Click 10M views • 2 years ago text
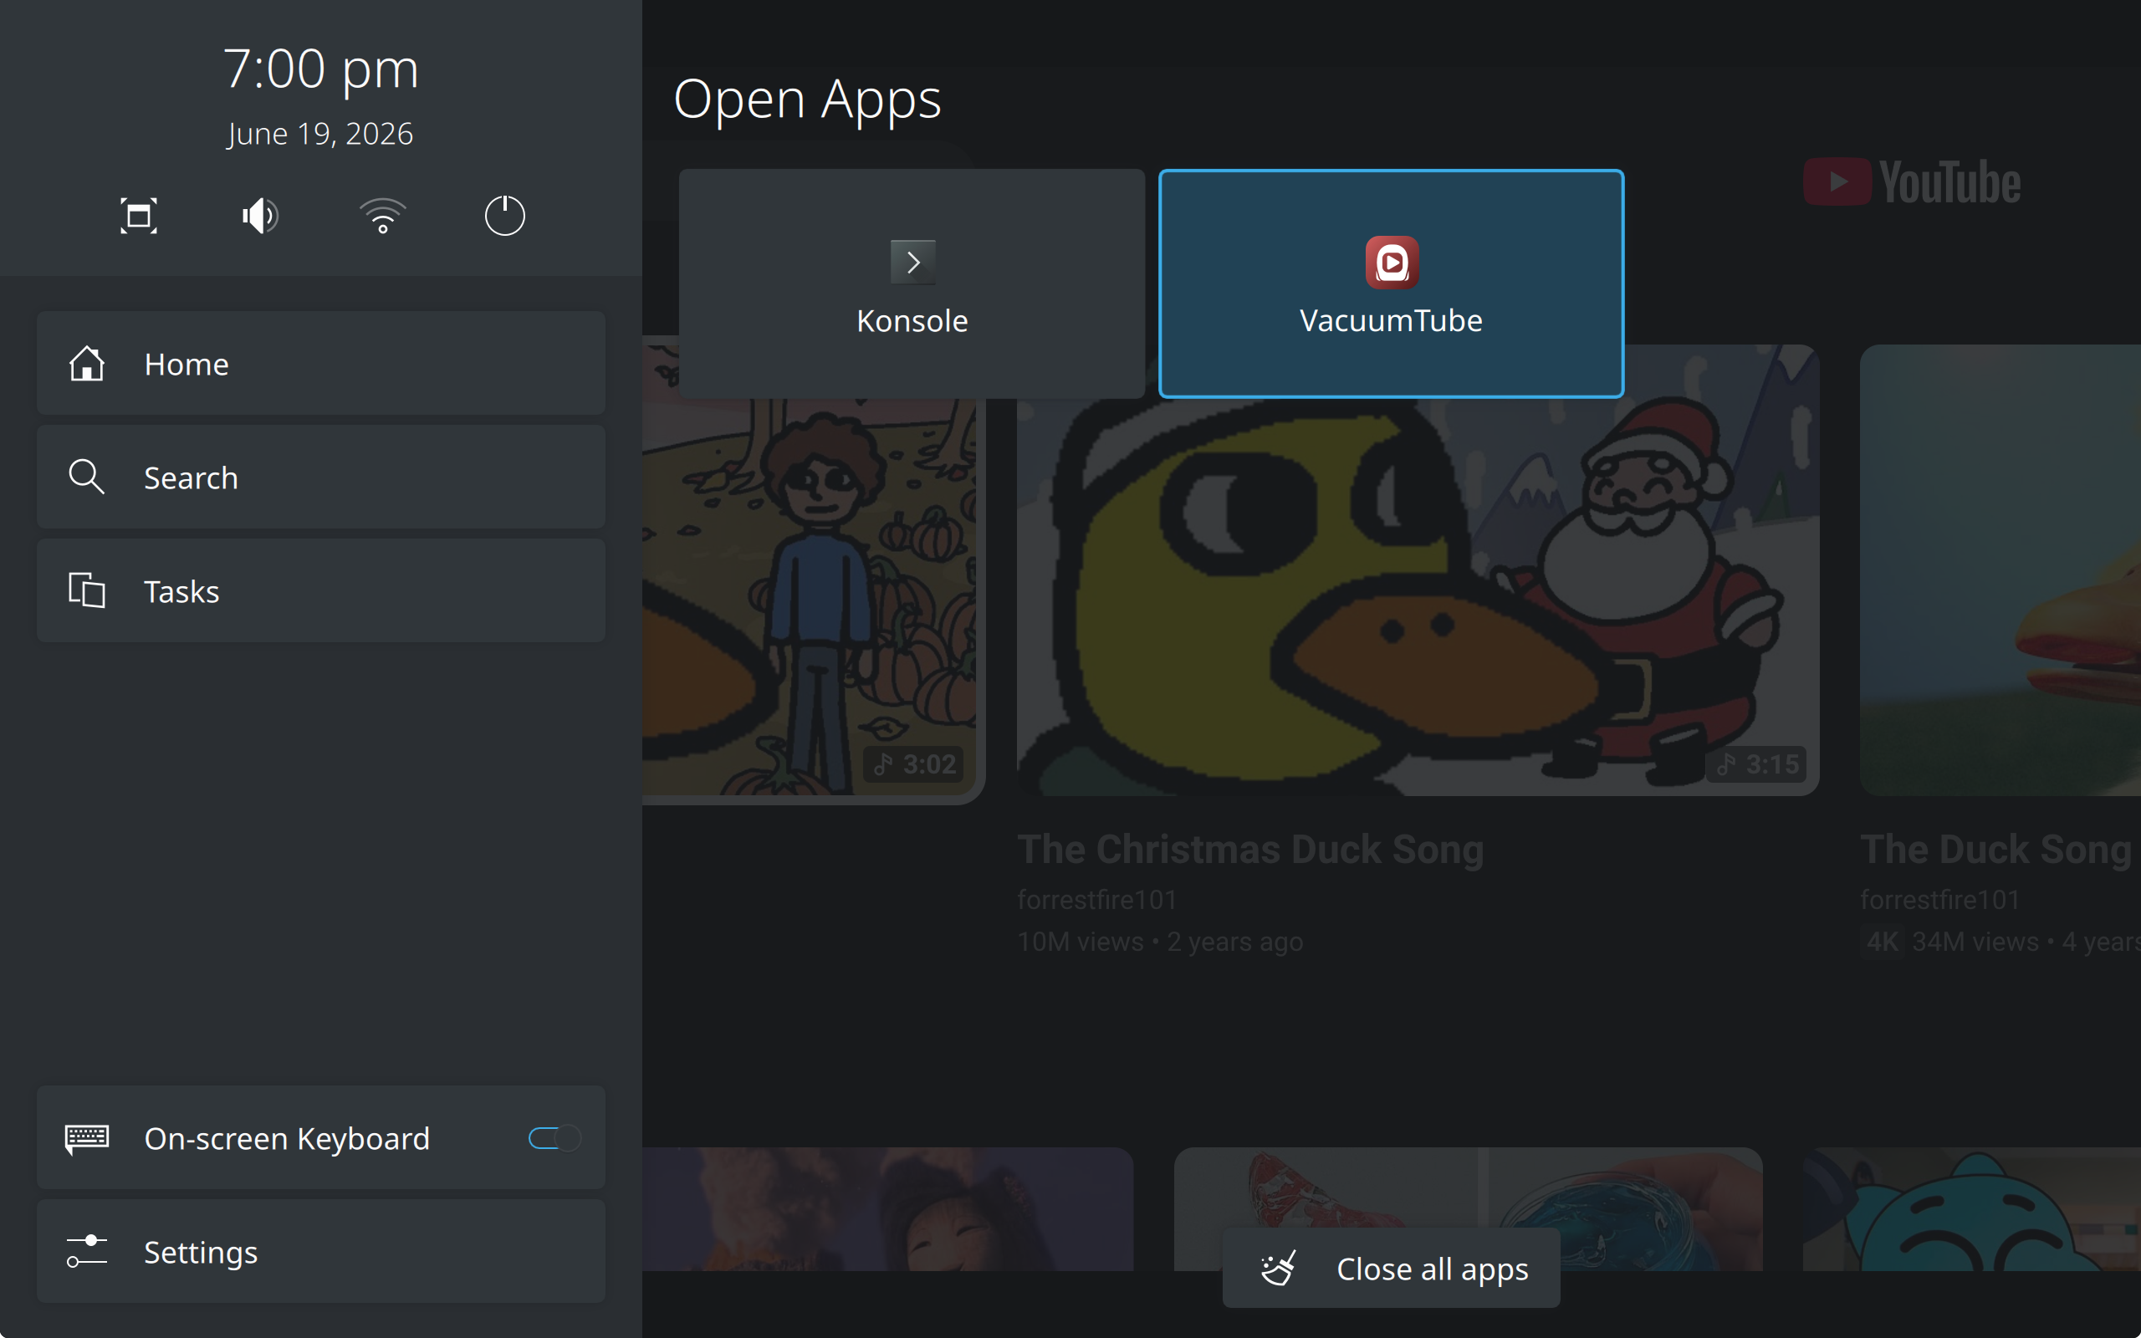2141x1338 pixels. [1160, 942]
